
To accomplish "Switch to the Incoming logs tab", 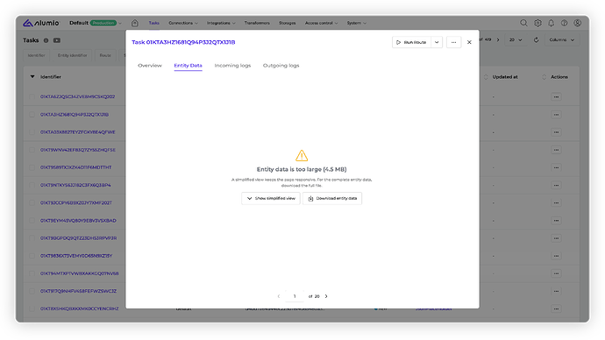I will click(232, 66).
